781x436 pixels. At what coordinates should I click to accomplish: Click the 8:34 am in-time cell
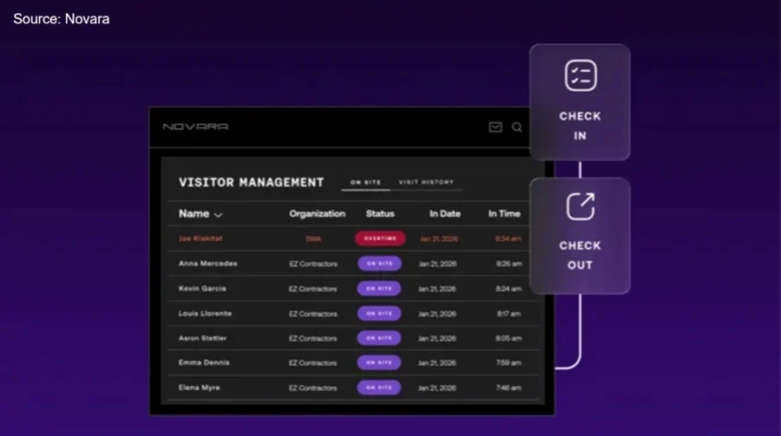tap(508, 239)
